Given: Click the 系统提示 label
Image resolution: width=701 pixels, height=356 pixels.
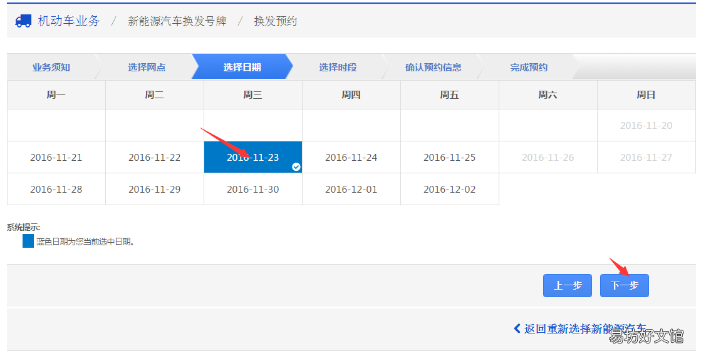Looking at the screenshot, I should tap(23, 227).
